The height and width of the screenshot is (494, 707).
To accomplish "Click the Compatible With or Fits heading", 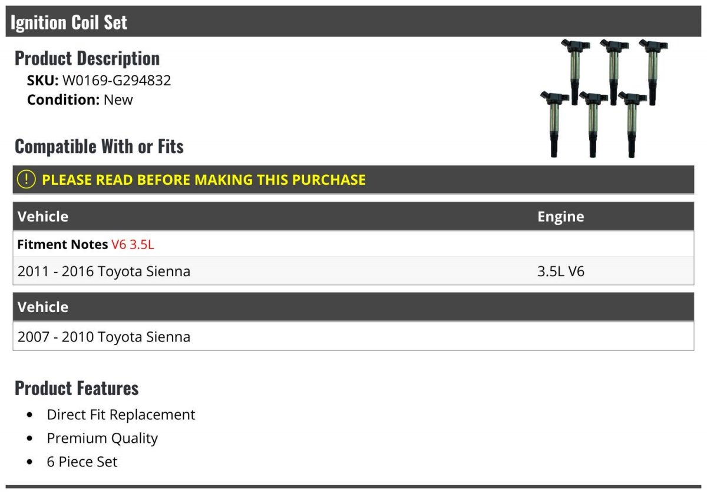I will pyautogui.click(x=99, y=146).
